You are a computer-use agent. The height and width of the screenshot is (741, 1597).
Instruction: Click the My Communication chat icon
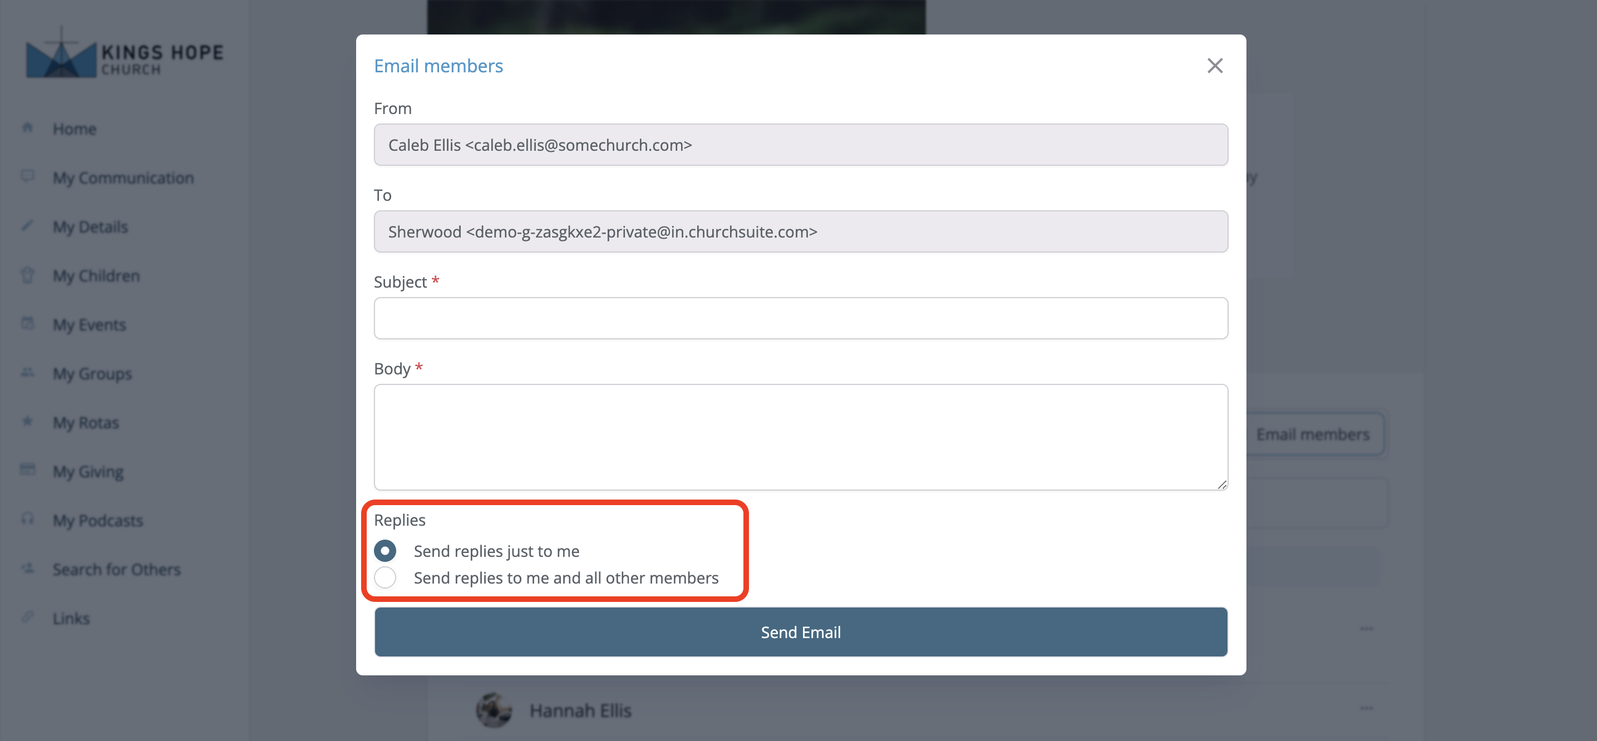[x=27, y=176]
